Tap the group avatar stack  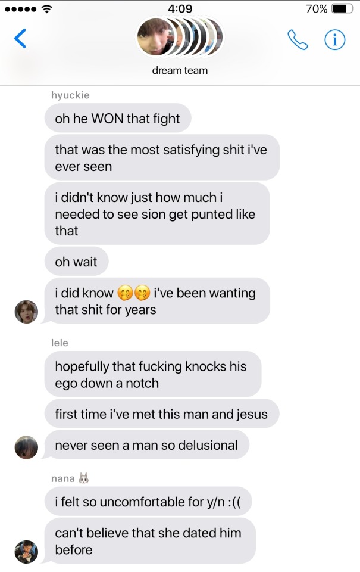coord(180,37)
